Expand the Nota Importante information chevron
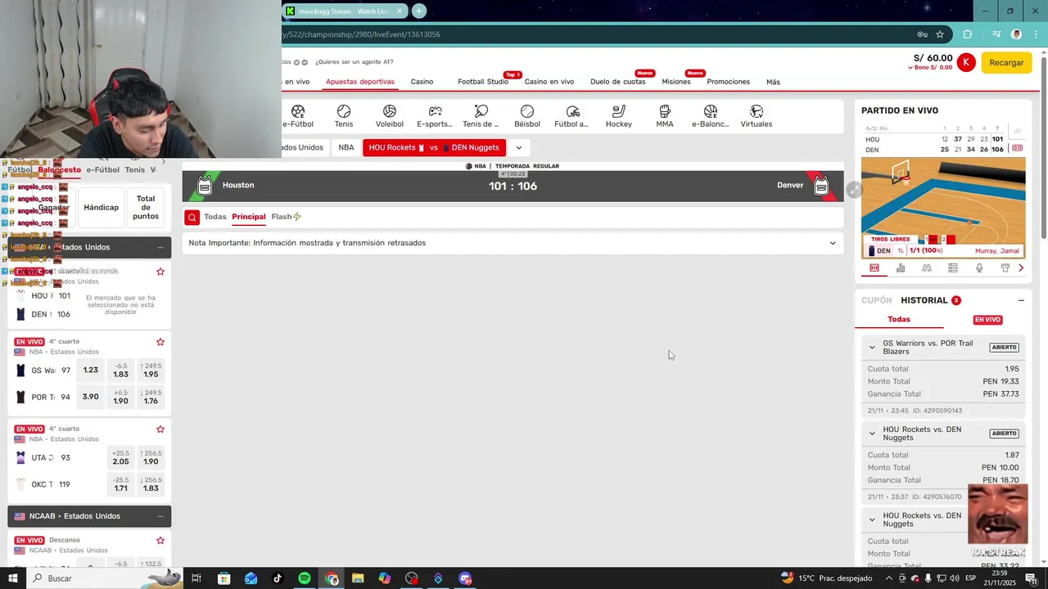This screenshot has width=1048, height=589. coord(833,243)
